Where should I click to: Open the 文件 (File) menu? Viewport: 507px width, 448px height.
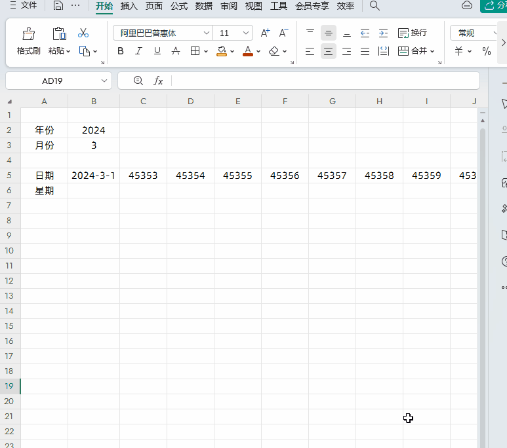point(23,5)
